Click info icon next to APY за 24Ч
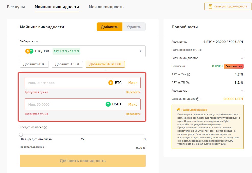The width and height of the screenshot is (252, 173). (x=189, y=75)
